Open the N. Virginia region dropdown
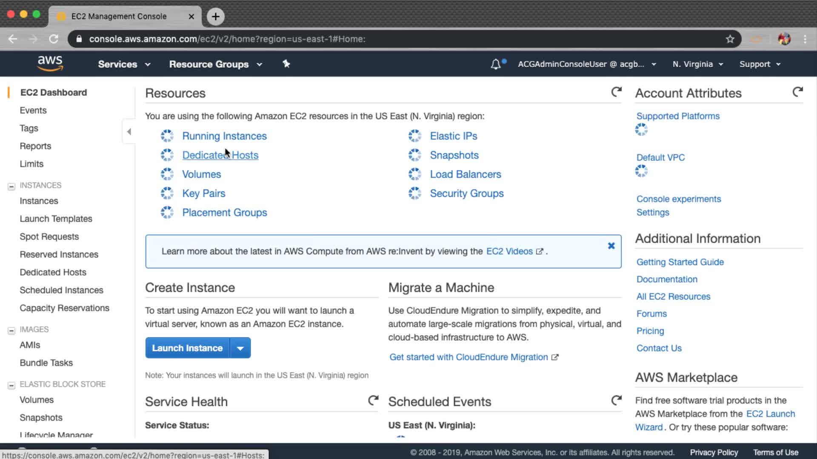Screen dimensions: 817x459 (x=697, y=64)
